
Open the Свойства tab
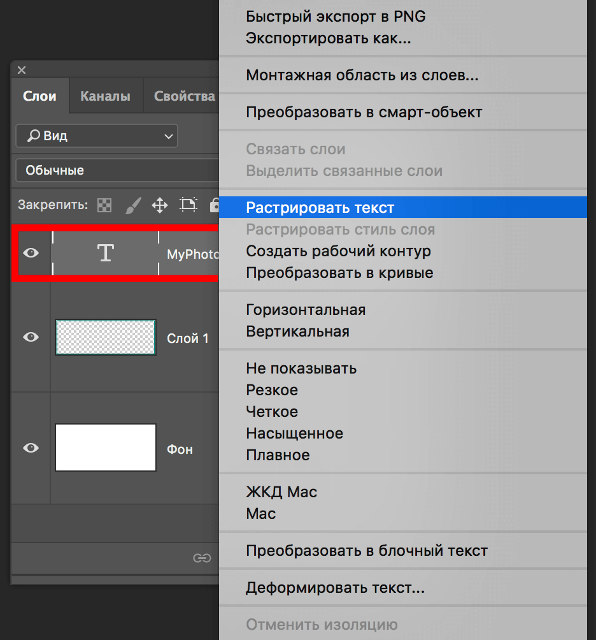point(185,96)
